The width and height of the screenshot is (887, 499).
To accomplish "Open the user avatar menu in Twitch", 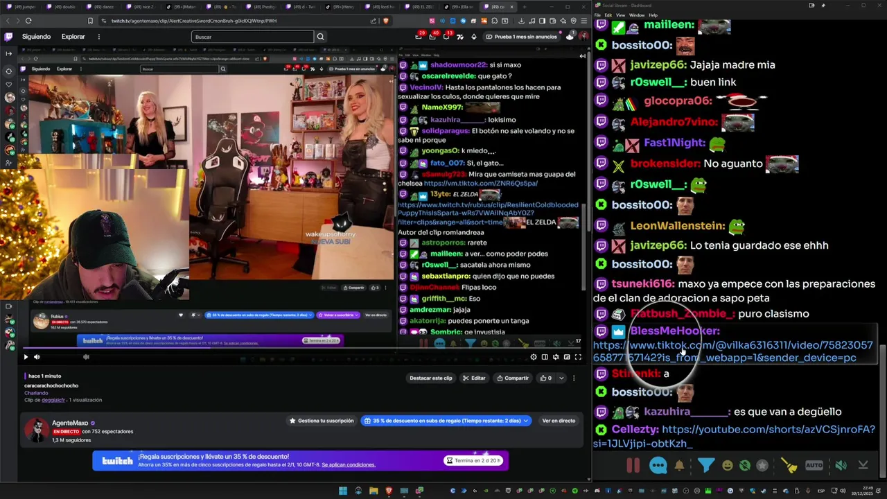I will point(582,37).
